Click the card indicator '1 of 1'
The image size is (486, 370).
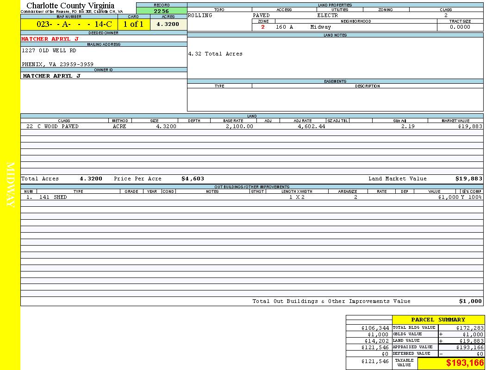click(133, 25)
